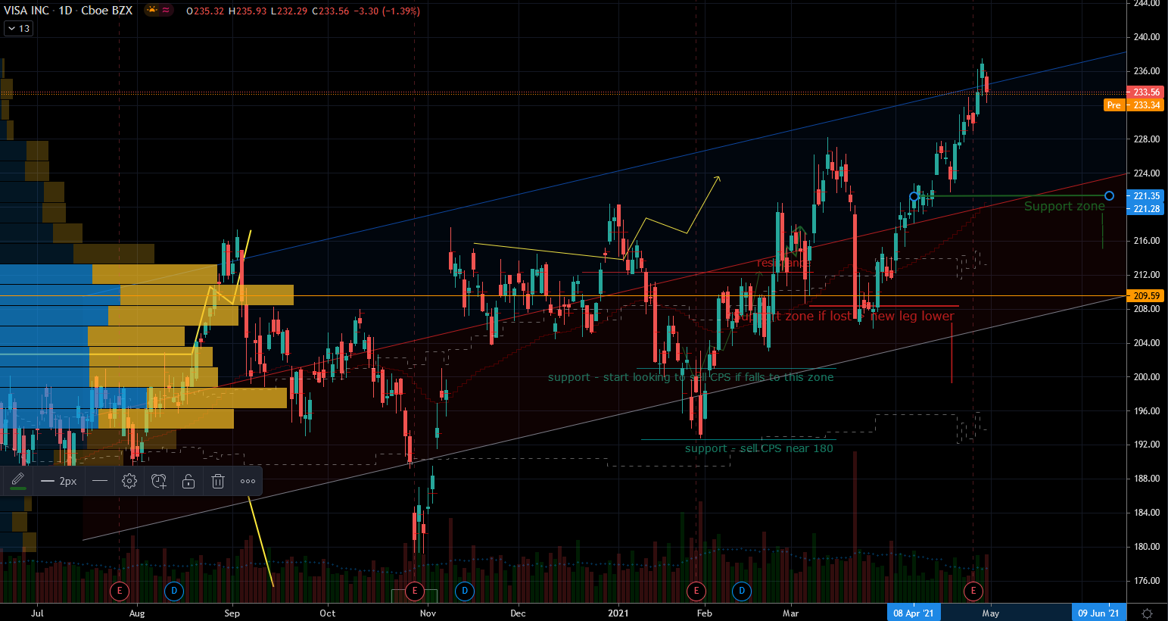Image resolution: width=1168 pixels, height=621 pixels.
Task: Click the high price value H235.93
Action: [x=248, y=11]
